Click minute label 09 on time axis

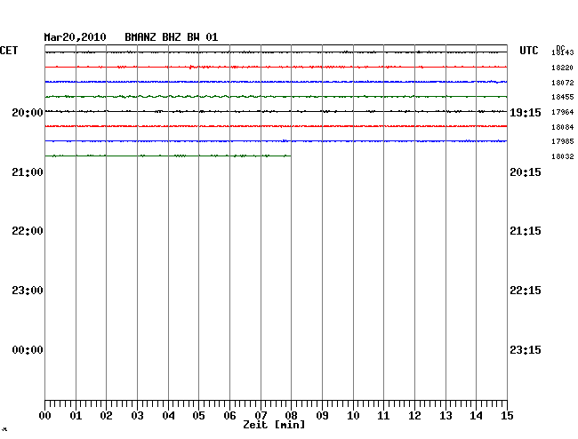point(322,416)
